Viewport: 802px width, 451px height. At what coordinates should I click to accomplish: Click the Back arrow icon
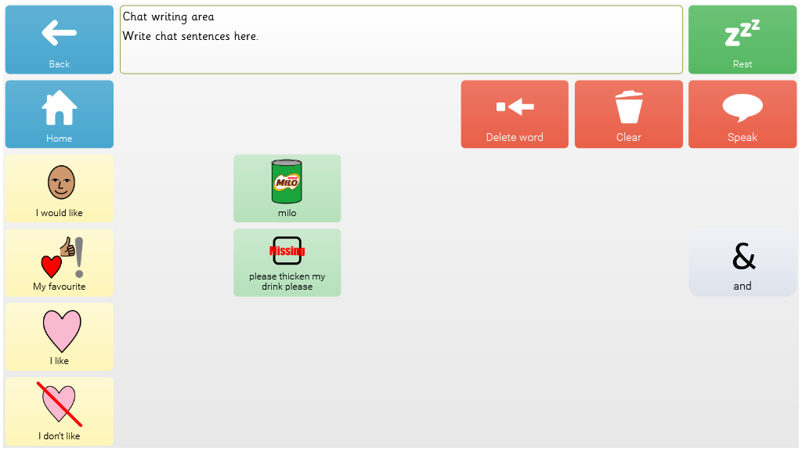click(59, 33)
